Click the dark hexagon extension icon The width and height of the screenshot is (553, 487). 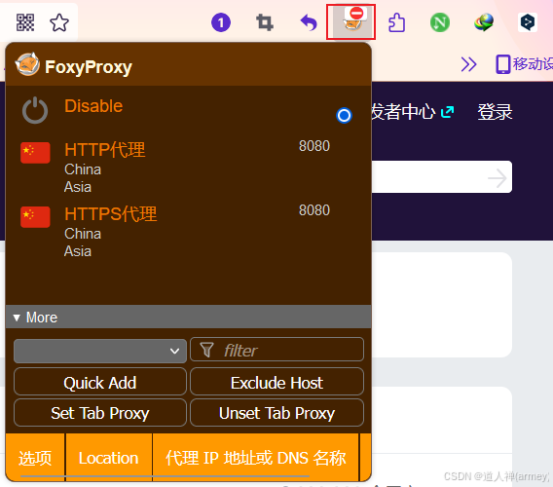pyautogui.click(x=528, y=23)
